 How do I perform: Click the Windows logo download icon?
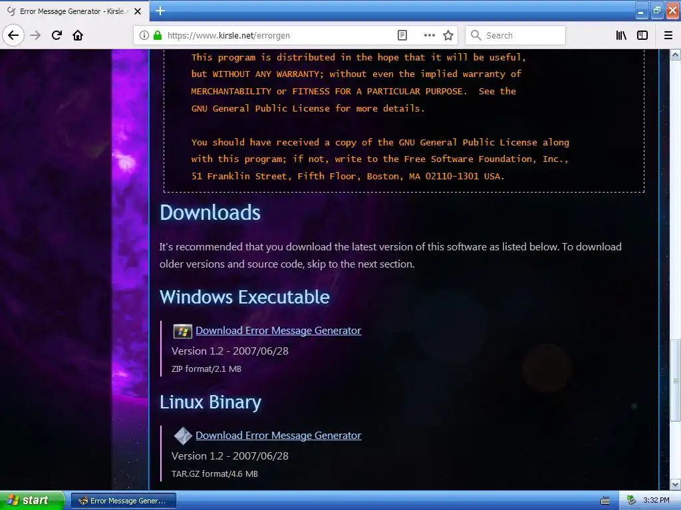(x=182, y=331)
